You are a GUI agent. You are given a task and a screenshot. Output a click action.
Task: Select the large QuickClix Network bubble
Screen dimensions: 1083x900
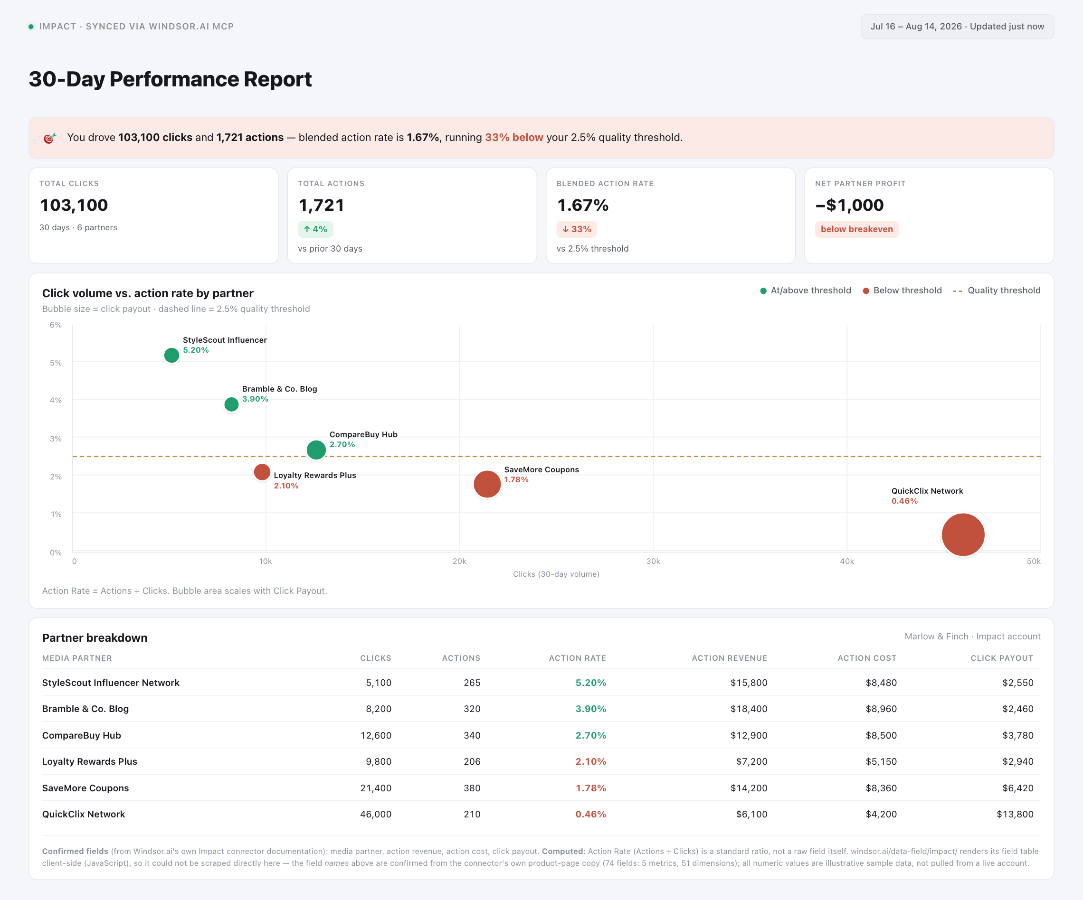coord(963,534)
